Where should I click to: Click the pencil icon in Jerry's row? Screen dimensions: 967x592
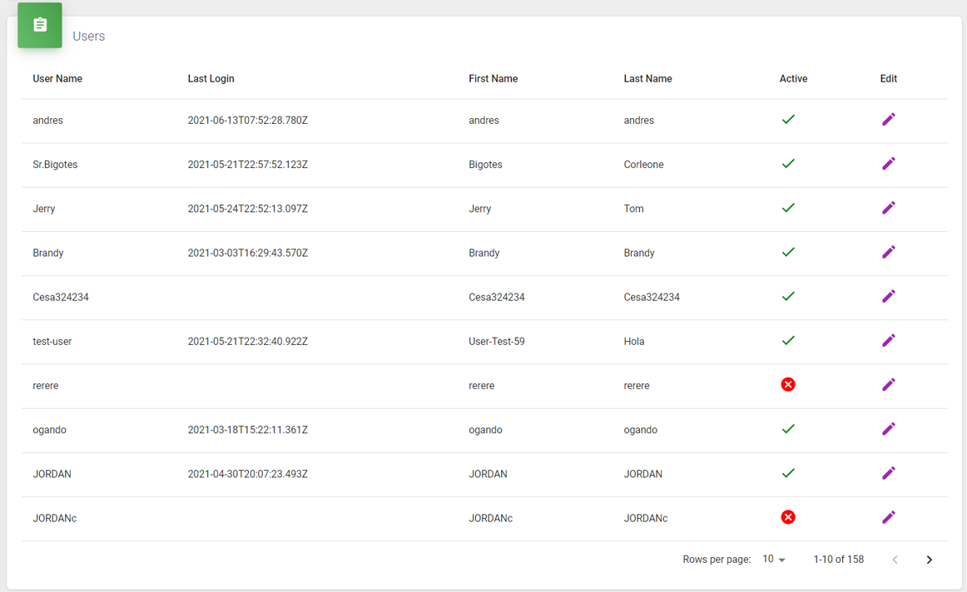pyautogui.click(x=888, y=208)
